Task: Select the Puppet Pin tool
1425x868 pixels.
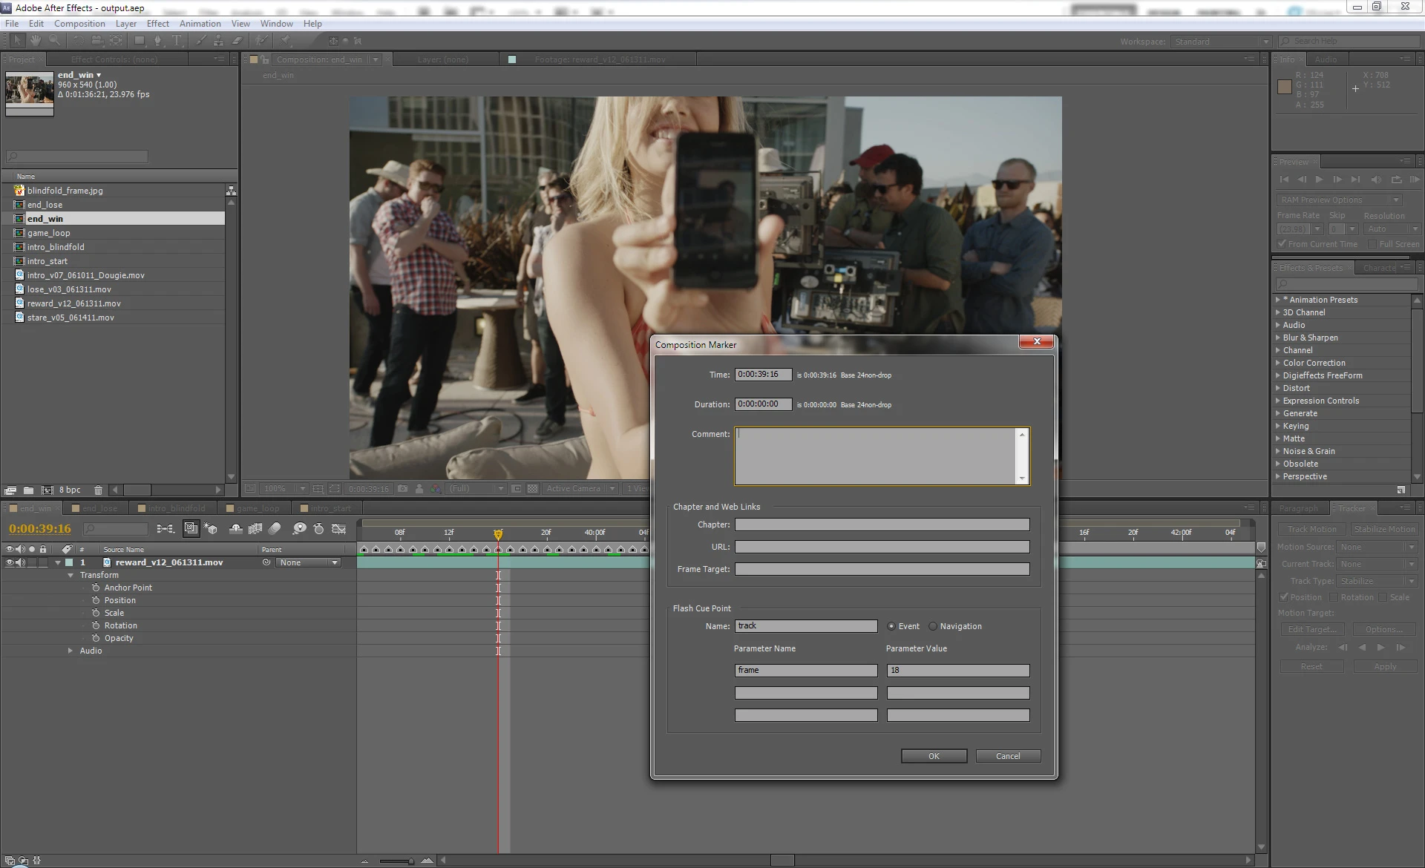Action: [x=286, y=41]
